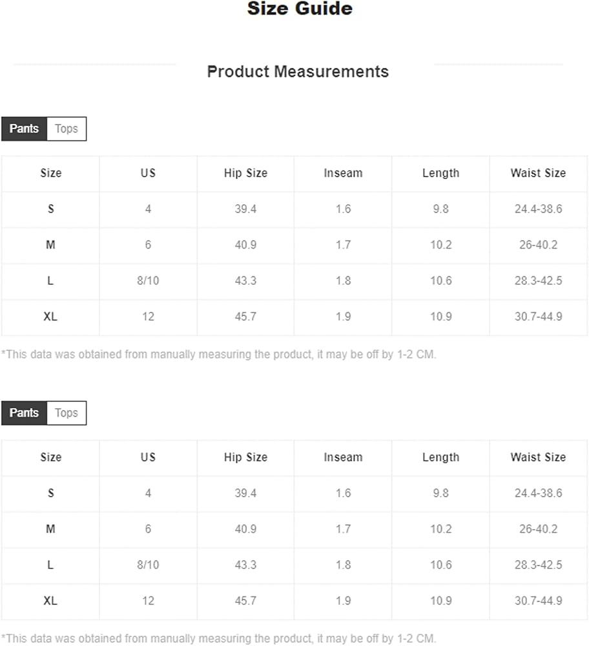Click Inseam header in second table
This screenshot has height=646, width=589.
(x=343, y=457)
